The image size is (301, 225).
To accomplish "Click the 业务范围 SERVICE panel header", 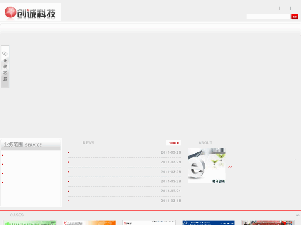I will coord(31,144).
